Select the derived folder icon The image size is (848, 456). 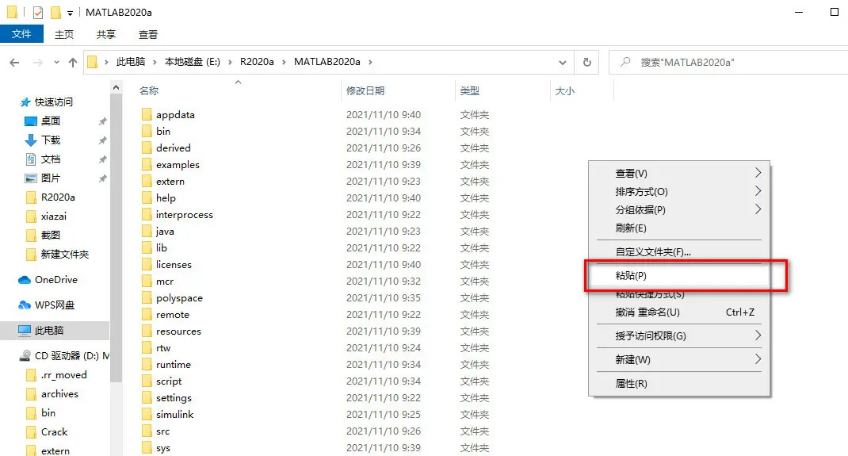coord(147,148)
